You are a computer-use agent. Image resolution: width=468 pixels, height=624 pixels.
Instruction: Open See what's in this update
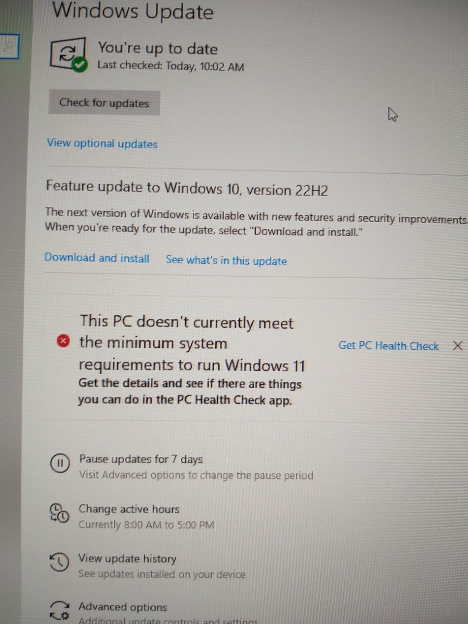click(226, 261)
